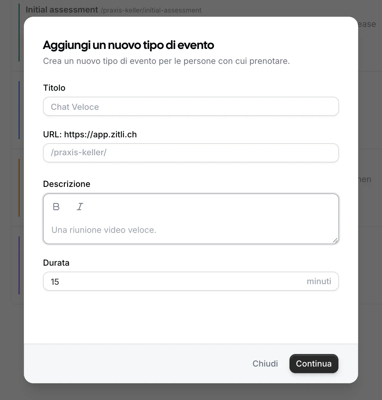Click the Continua button
Image resolution: width=382 pixels, height=400 pixels.
[314, 364]
